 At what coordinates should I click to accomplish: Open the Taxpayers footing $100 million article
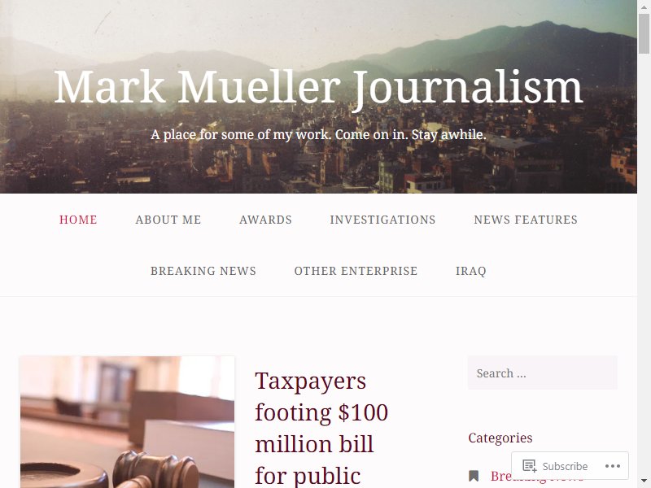pyautogui.click(x=321, y=428)
